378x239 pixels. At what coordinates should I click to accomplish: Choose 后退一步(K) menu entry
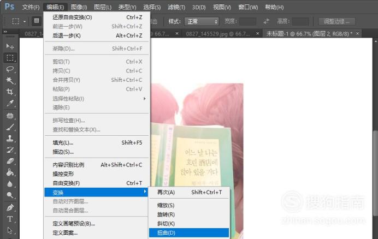click(x=97, y=35)
